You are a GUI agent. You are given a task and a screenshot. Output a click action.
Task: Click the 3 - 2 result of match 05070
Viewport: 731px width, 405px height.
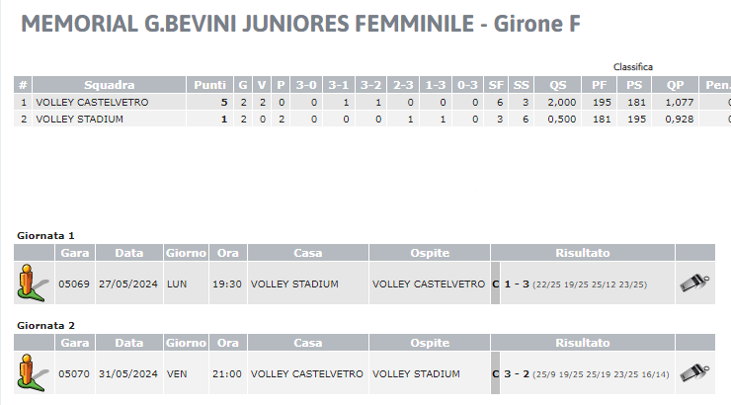517,373
